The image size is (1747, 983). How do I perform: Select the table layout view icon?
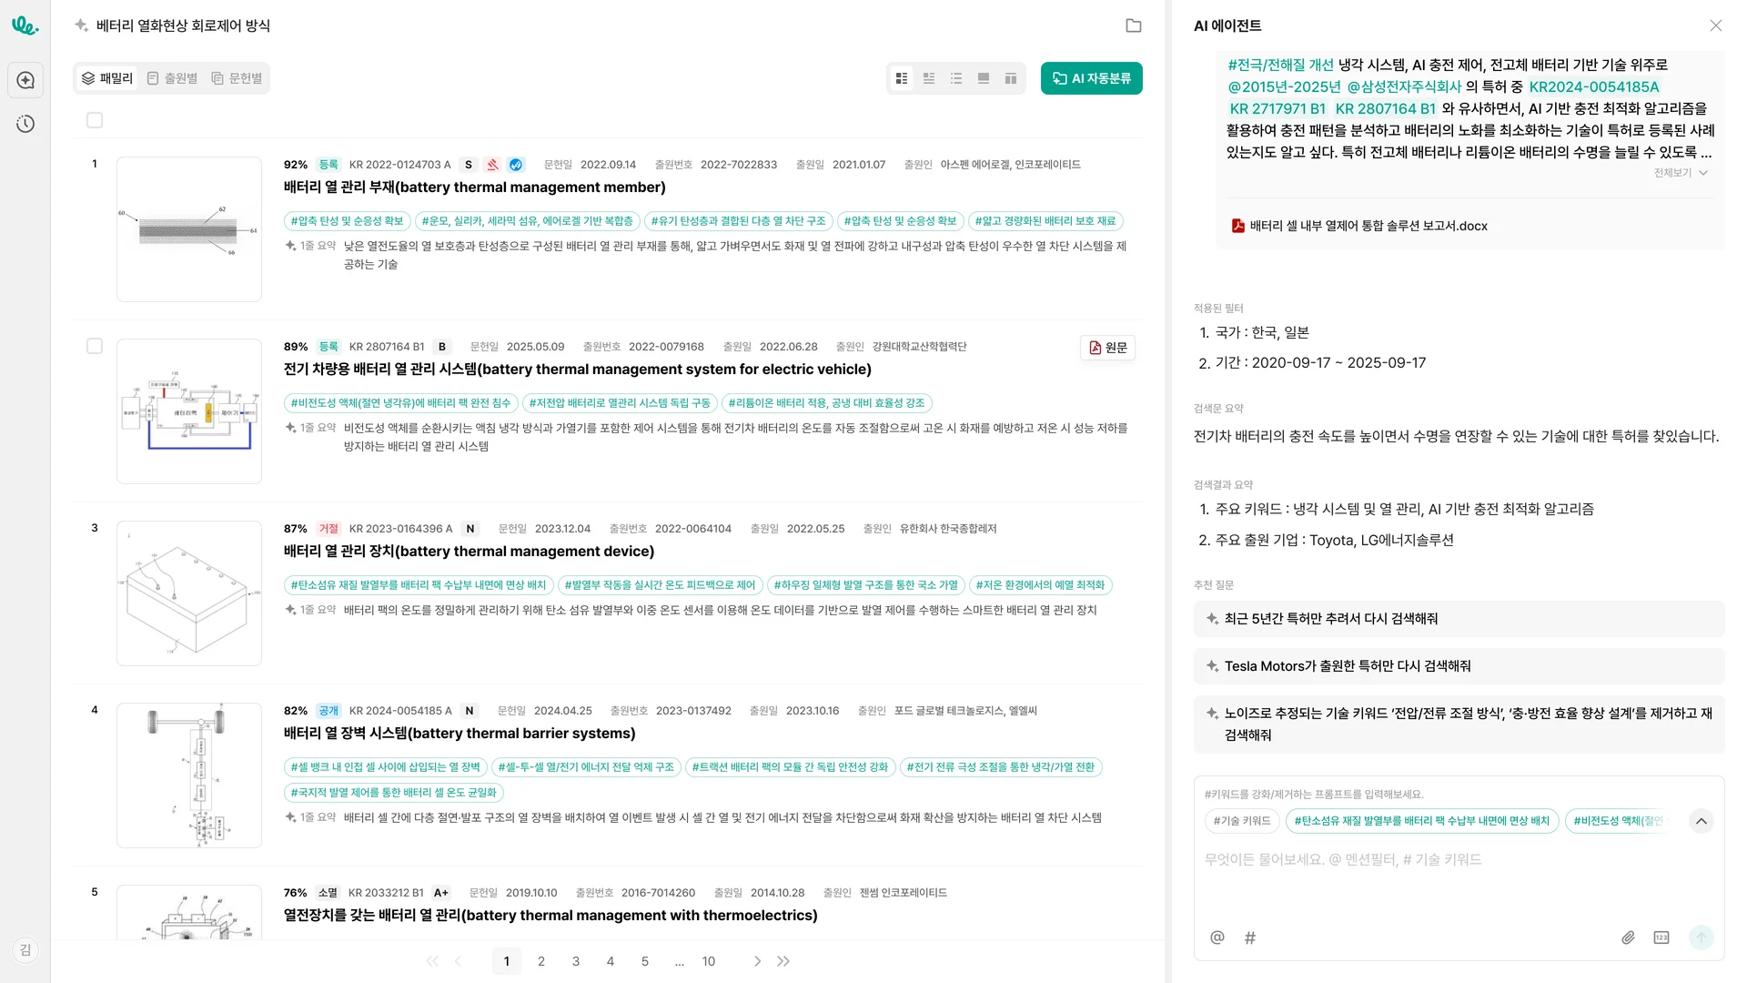coord(1010,78)
